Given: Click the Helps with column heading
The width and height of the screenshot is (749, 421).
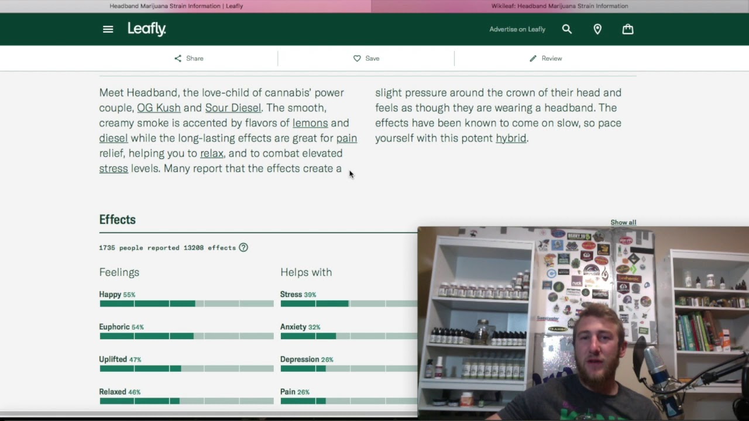Looking at the screenshot, I should 306,272.
